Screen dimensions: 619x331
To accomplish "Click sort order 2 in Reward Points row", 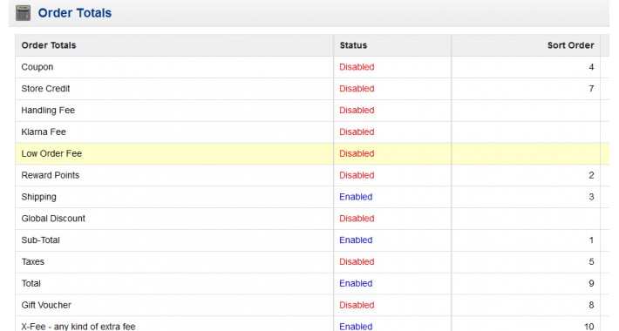I will click(591, 175).
